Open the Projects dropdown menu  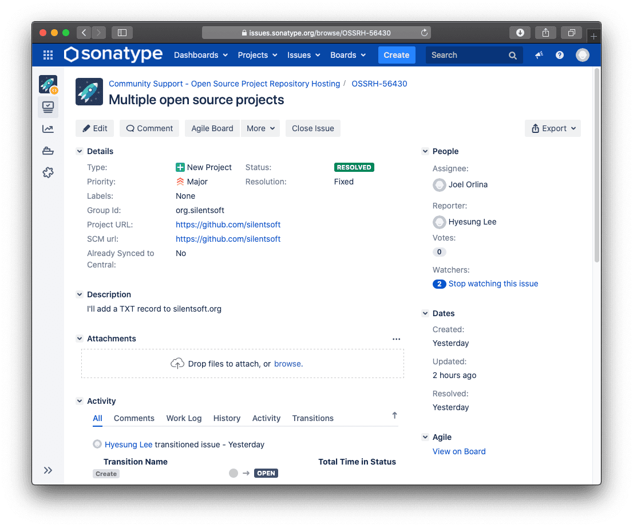click(x=257, y=55)
